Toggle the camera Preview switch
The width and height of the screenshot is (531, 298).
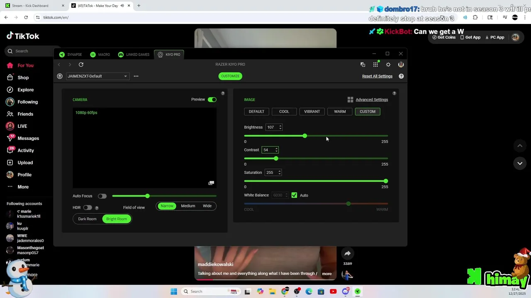(x=212, y=100)
